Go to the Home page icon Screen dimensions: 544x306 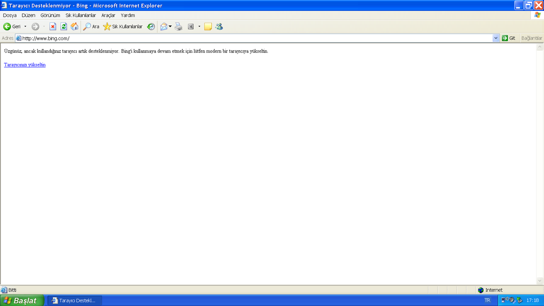(x=75, y=26)
